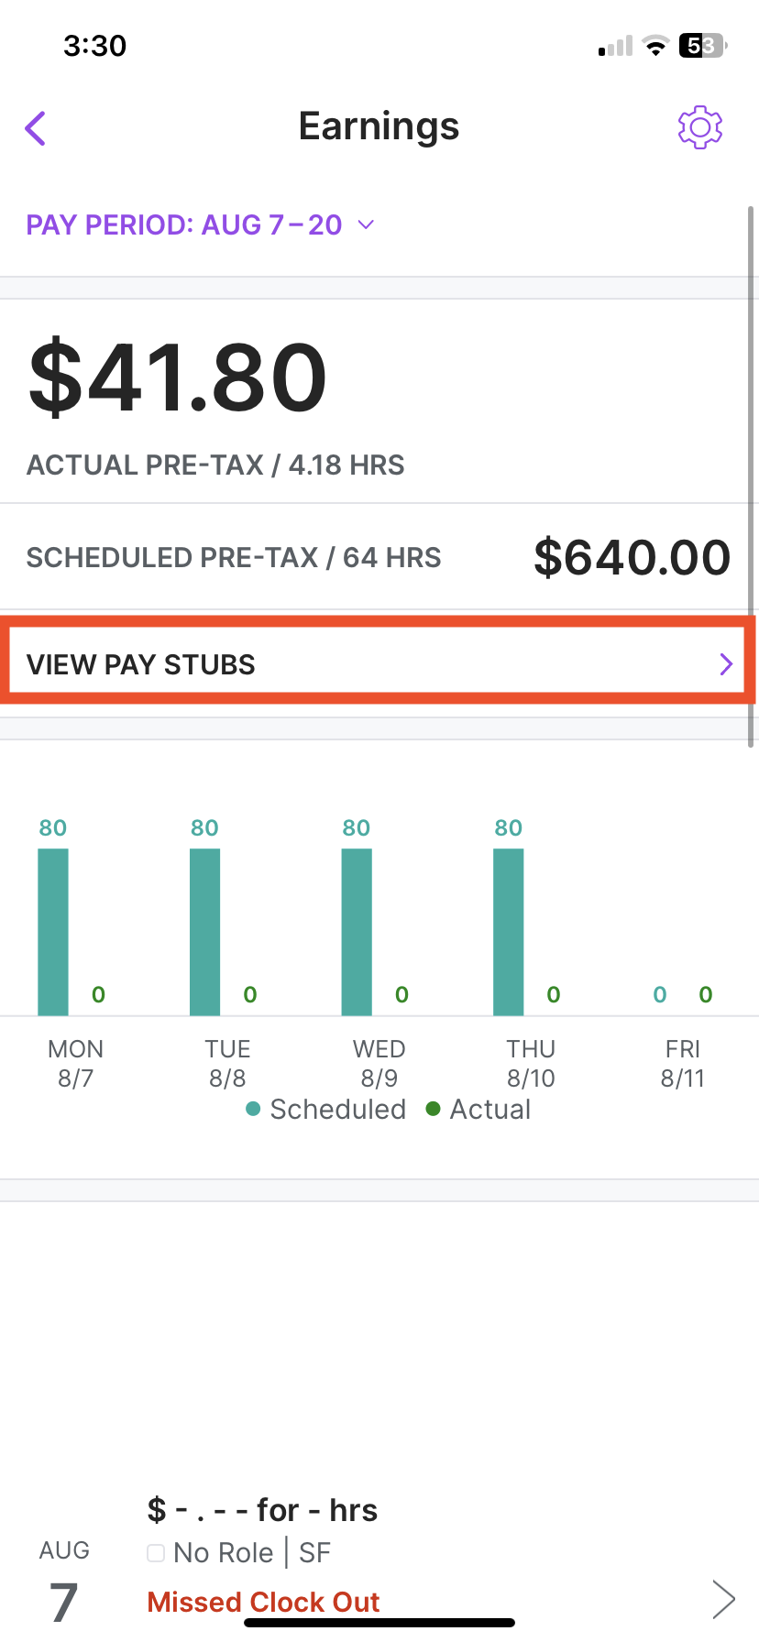Tap the Missed Clock Out warning link
The height and width of the screenshot is (1642, 759).
tap(262, 1601)
